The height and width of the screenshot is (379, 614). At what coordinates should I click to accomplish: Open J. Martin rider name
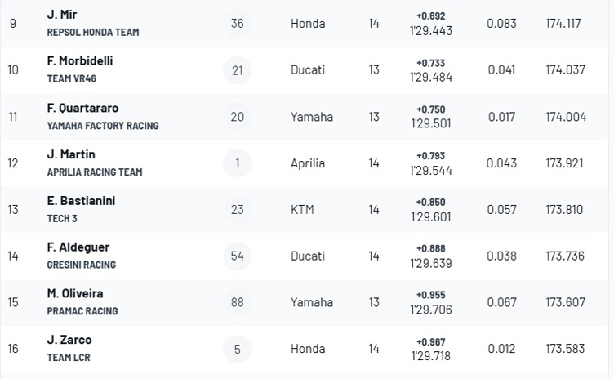click(71, 154)
